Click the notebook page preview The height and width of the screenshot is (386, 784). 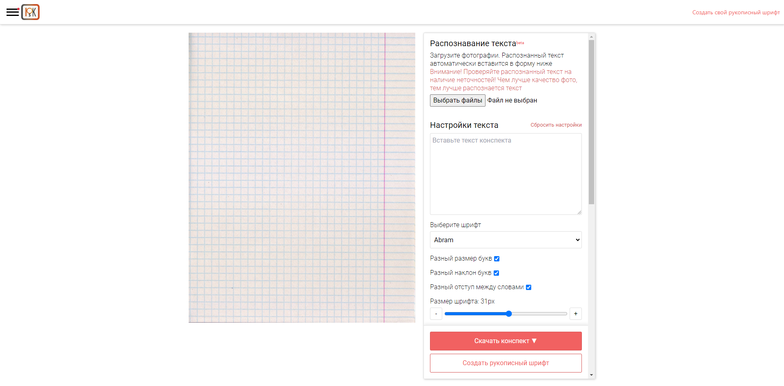pyautogui.click(x=302, y=178)
